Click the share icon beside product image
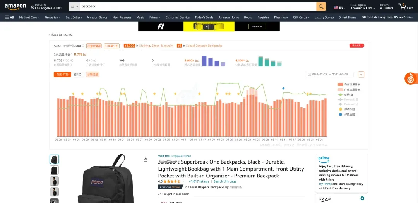This screenshot has height=203, width=418. click(x=146, y=160)
